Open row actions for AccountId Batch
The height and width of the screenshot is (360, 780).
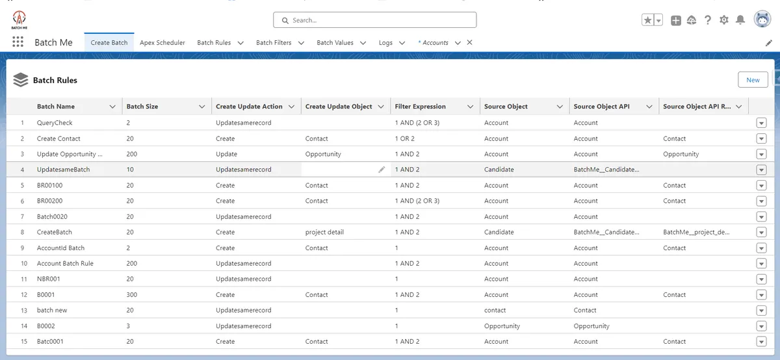[x=761, y=248]
